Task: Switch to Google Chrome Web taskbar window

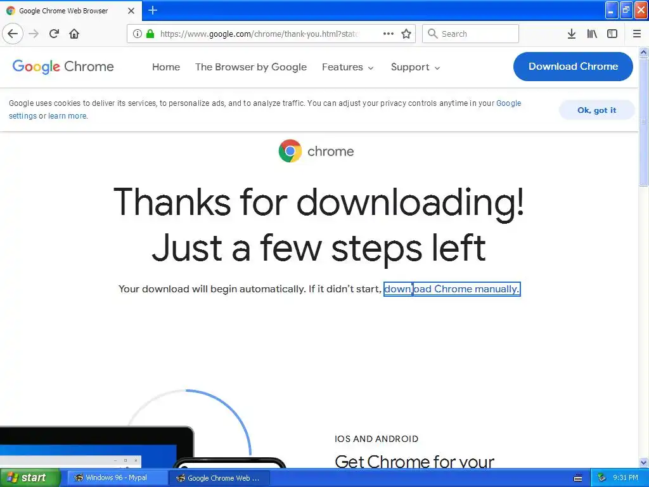Action: coord(219,478)
